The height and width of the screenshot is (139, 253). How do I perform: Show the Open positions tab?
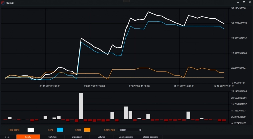[x=126, y=137]
